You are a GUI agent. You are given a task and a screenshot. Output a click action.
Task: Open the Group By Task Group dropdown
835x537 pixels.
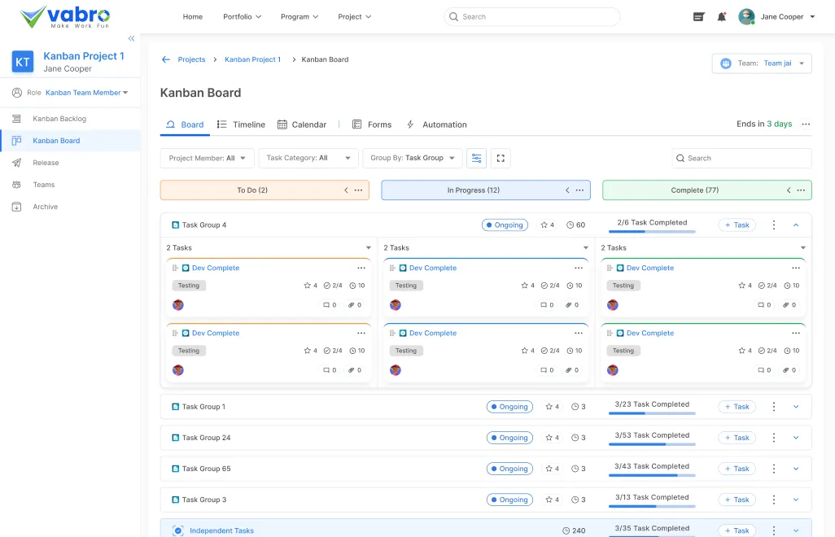click(413, 158)
